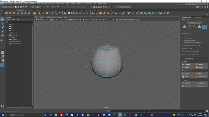Screen dimensions: 209x117
Task: Click the Outliner search field
Action: (x=20, y=22)
